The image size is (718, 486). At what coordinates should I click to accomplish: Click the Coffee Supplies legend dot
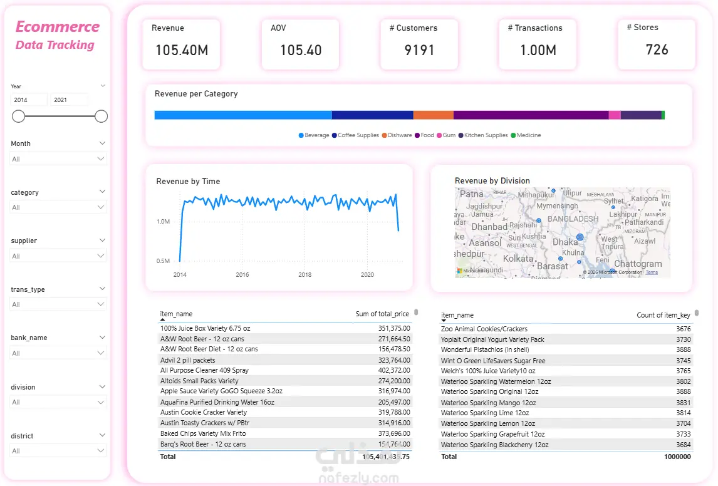(x=335, y=135)
